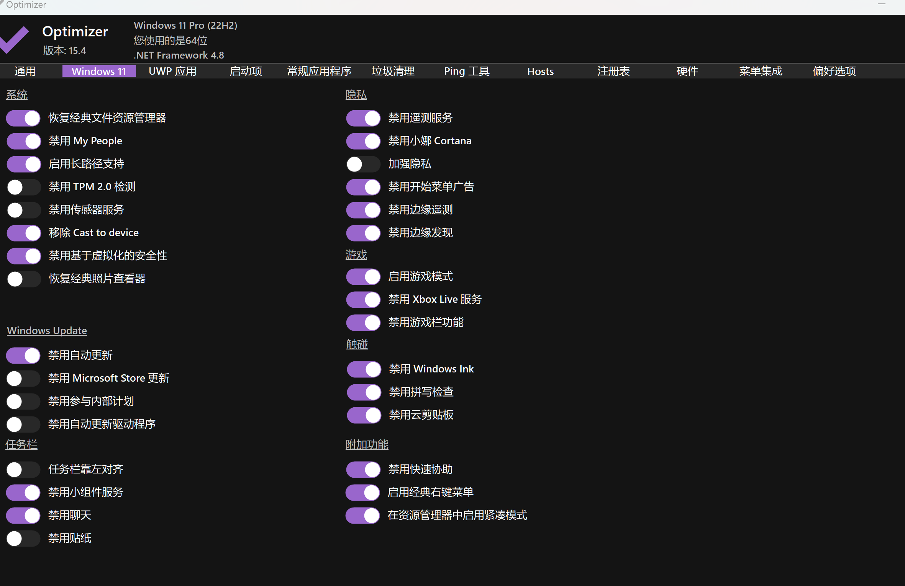Toggle 禁用 Windows Ink switch
The image size is (905, 586).
click(x=364, y=369)
